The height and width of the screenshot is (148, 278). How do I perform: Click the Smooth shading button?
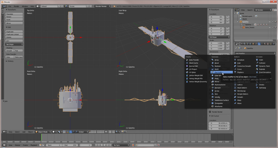click(x=9, y=51)
